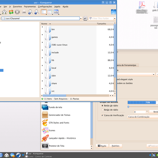Image resolution: width=158 pixels, height=158 pixels.
Task: Open the Ferramentas menu
Action: 30,6
